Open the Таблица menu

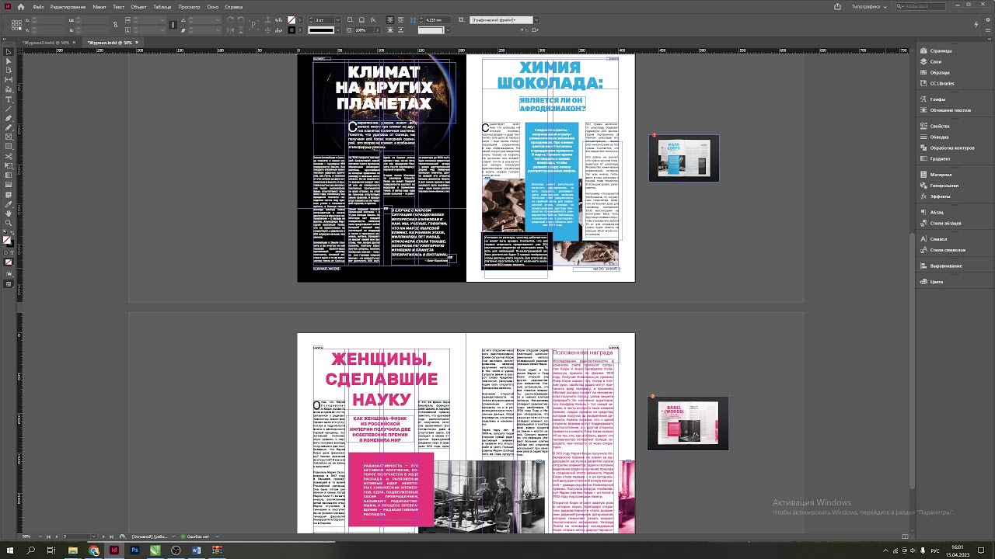(x=162, y=6)
